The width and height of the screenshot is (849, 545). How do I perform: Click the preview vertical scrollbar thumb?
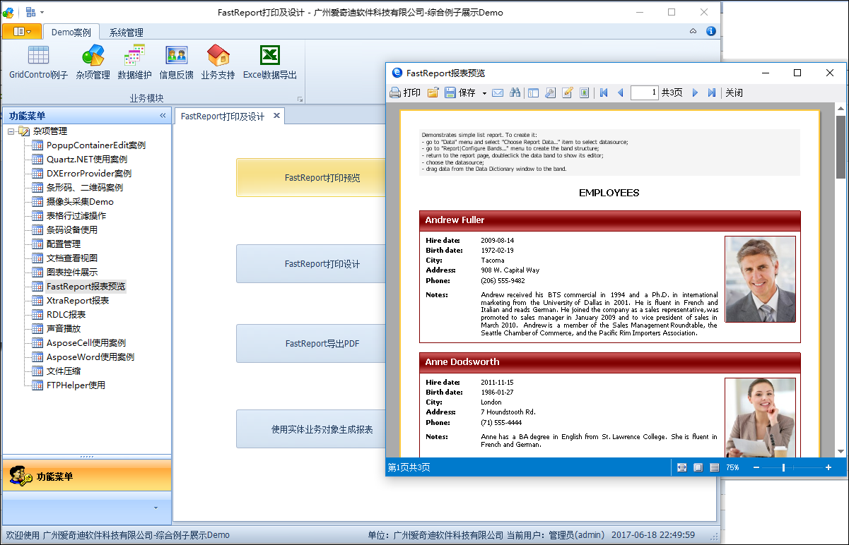coord(841,147)
